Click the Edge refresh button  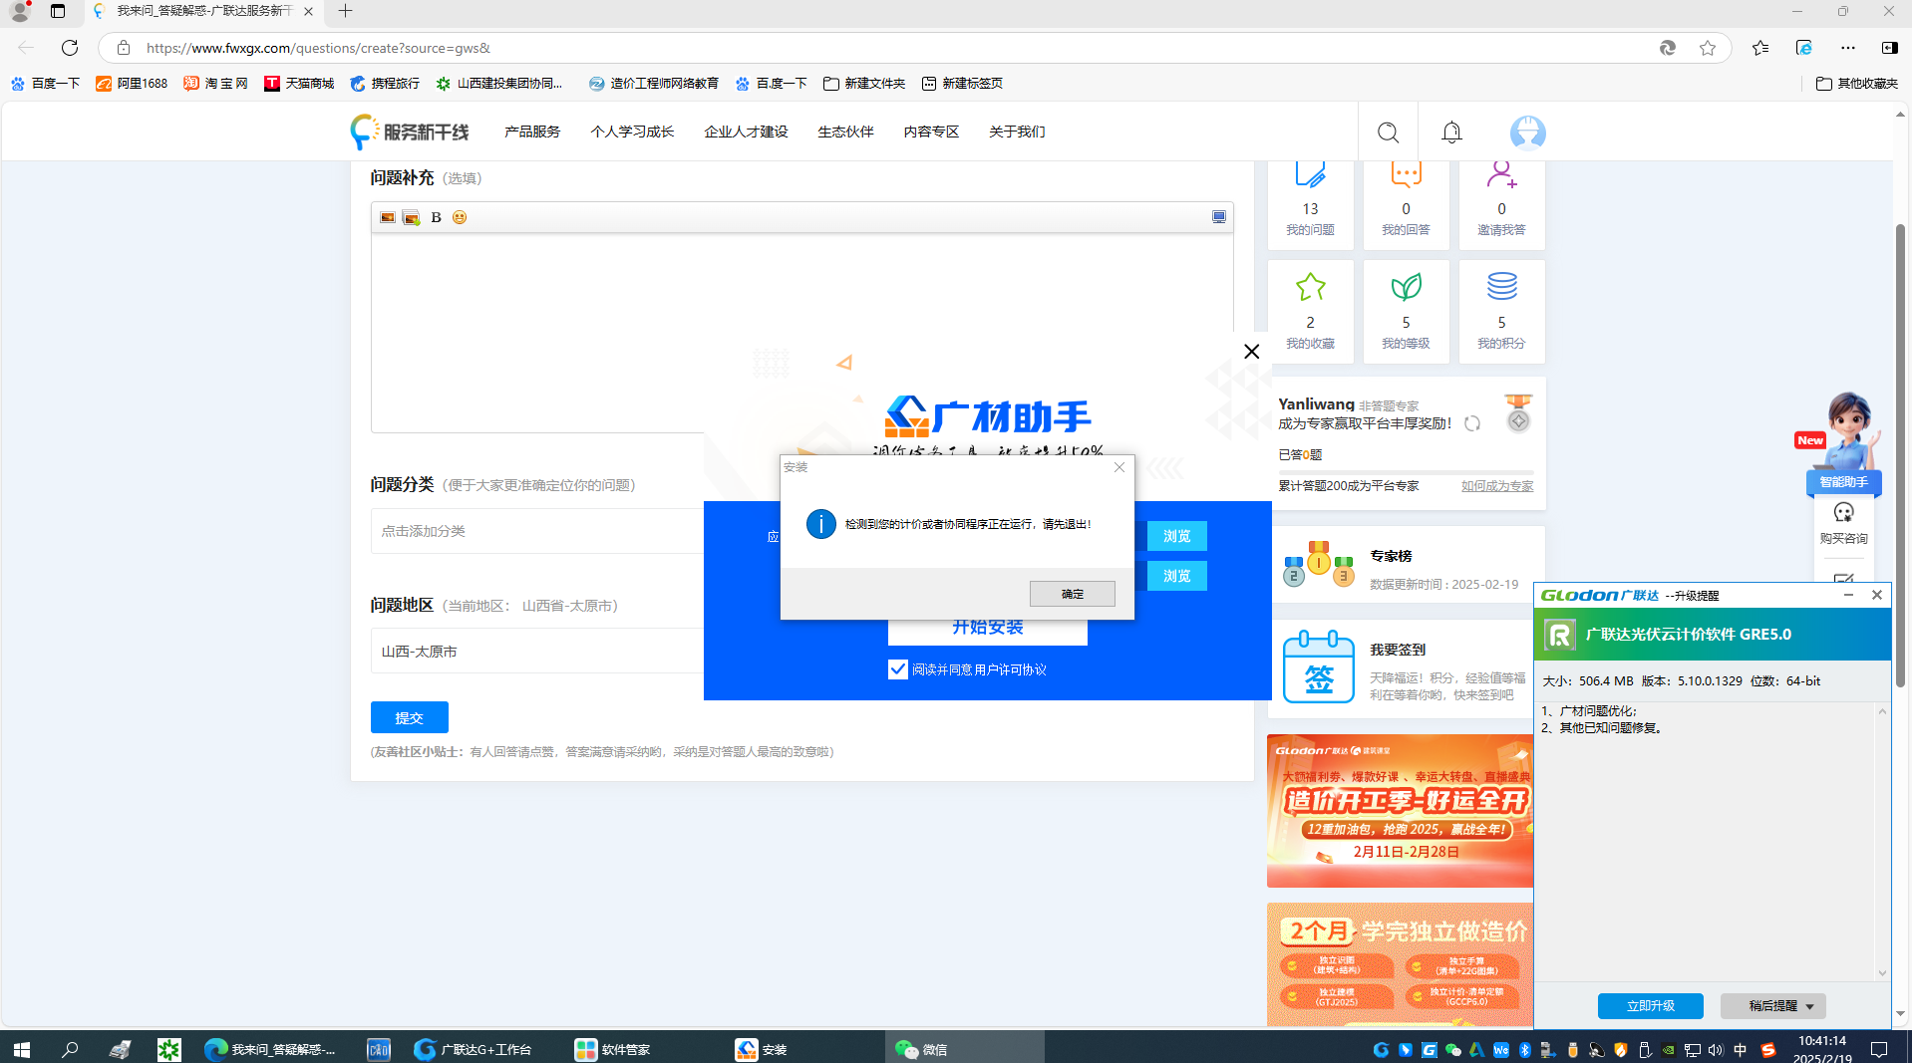[70, 48]
